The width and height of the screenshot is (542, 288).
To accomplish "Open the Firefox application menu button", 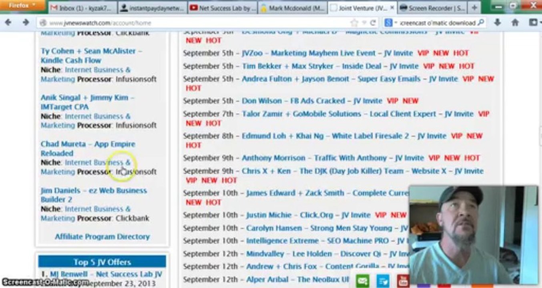I will [x=22, y=6].
